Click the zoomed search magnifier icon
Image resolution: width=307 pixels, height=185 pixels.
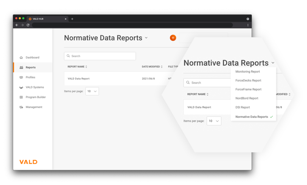188,82
